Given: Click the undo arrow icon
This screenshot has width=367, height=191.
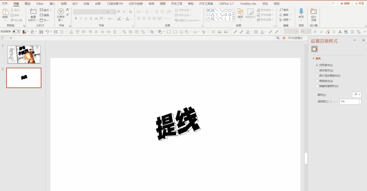Looking at the screenshot, I should pyautogui.click(x=47, y=32).
